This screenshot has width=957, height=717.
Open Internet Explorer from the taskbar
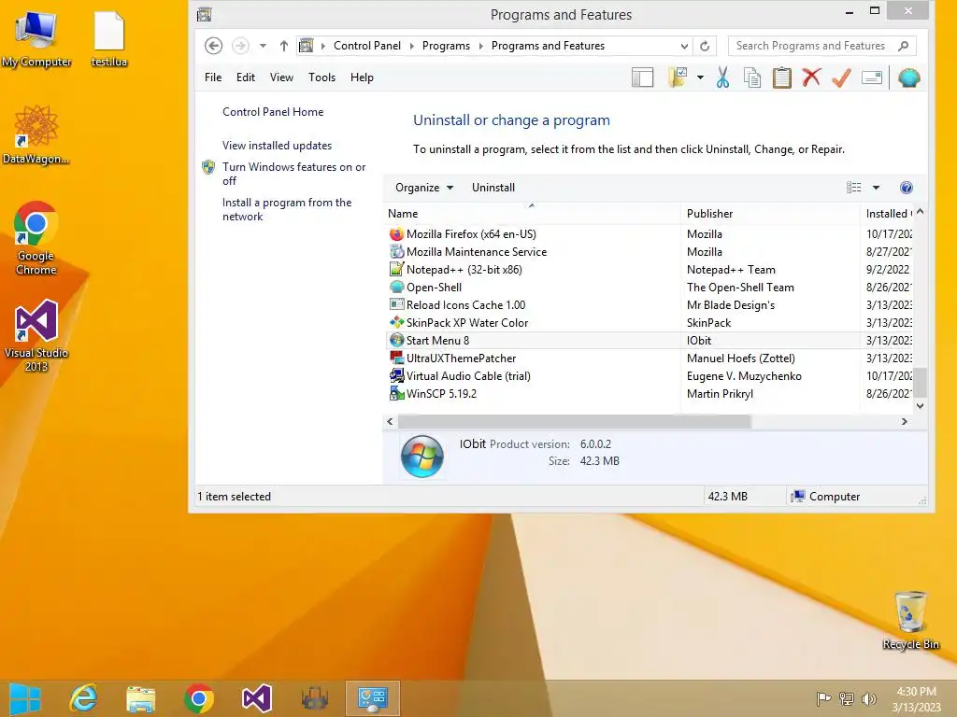[83, 698]
